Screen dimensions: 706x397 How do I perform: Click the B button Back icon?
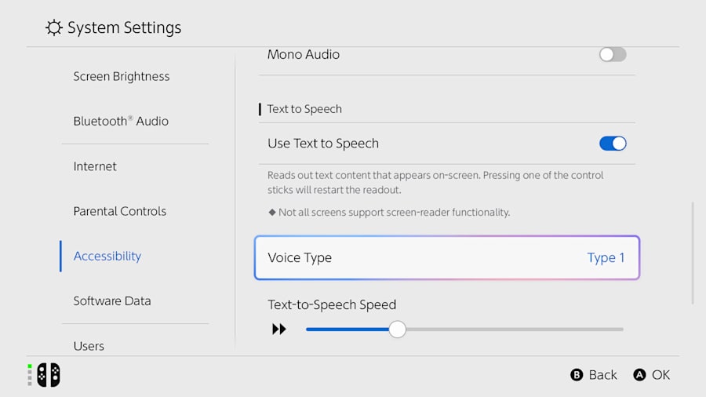(577, 374)
